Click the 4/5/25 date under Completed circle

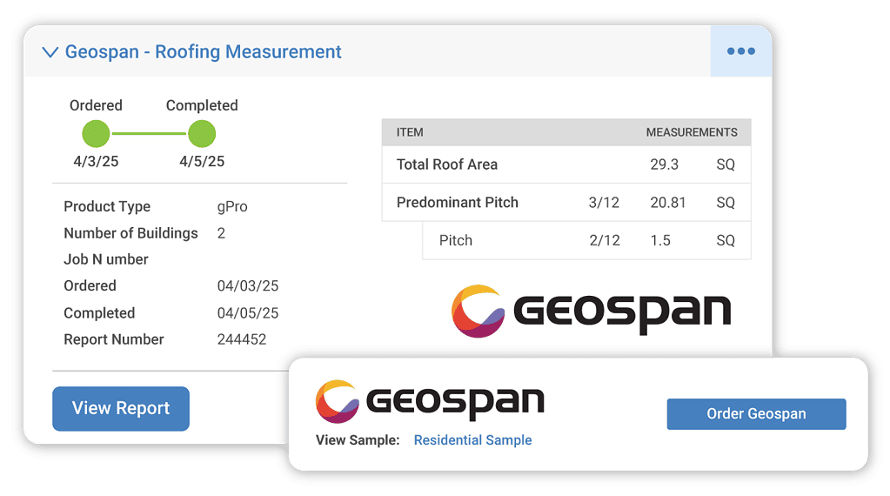coord(202,162)
